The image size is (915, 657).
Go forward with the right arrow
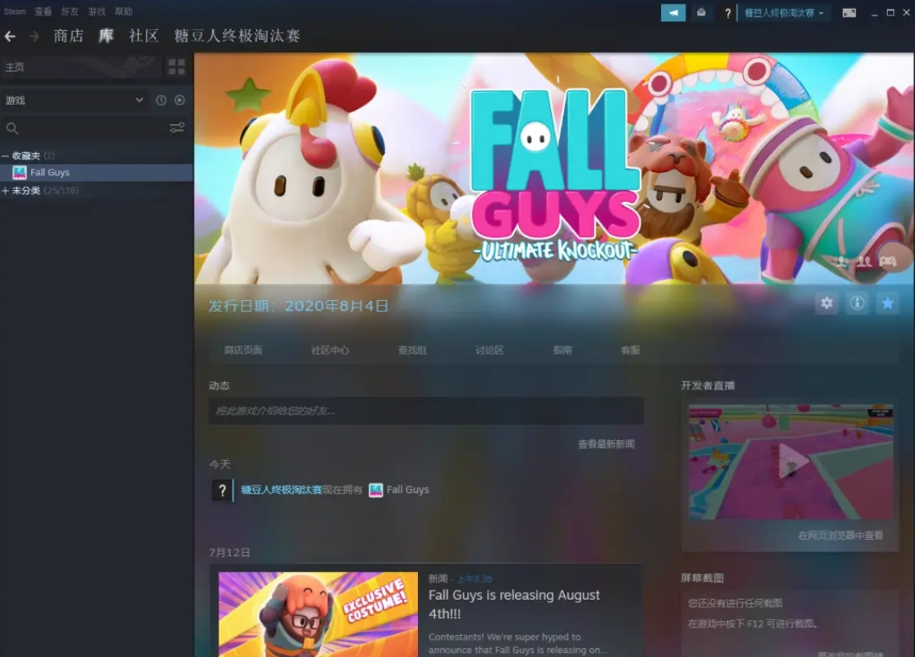coord(33,36)
